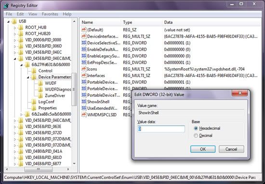
Task: Expand the ROOT_HUB key
Action: tap(15, 28)
